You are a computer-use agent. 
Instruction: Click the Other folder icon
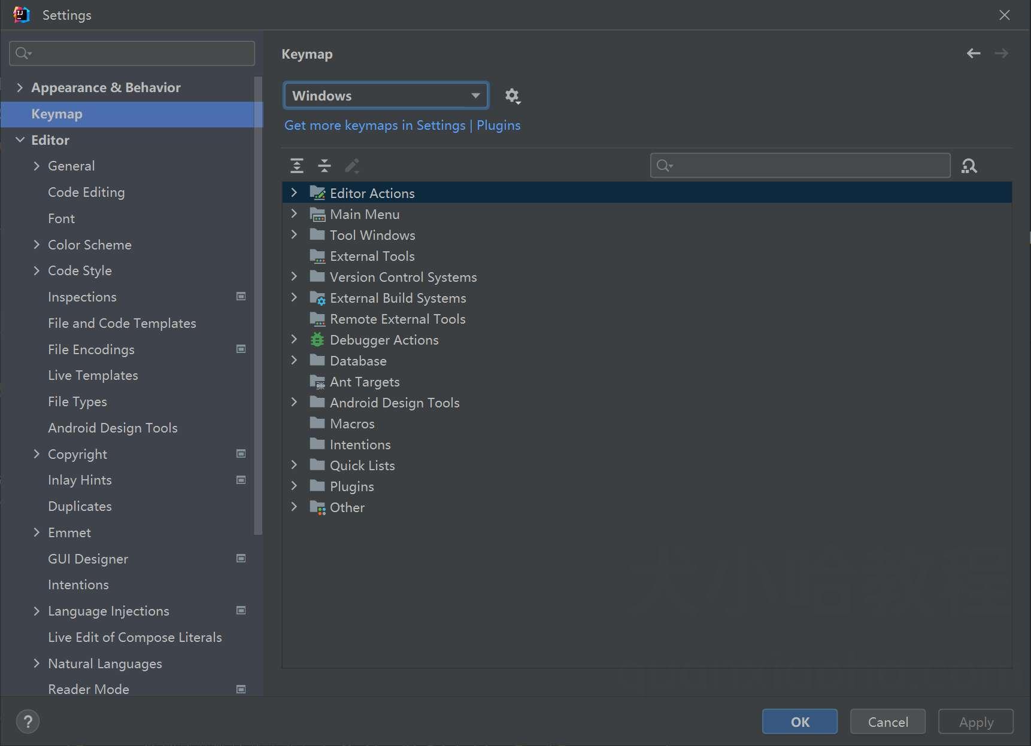click(x=317, y=507)
